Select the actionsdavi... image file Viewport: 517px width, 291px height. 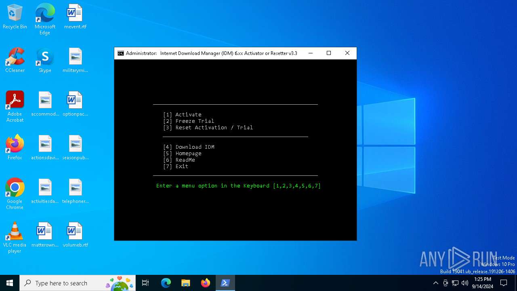(45, 148)
